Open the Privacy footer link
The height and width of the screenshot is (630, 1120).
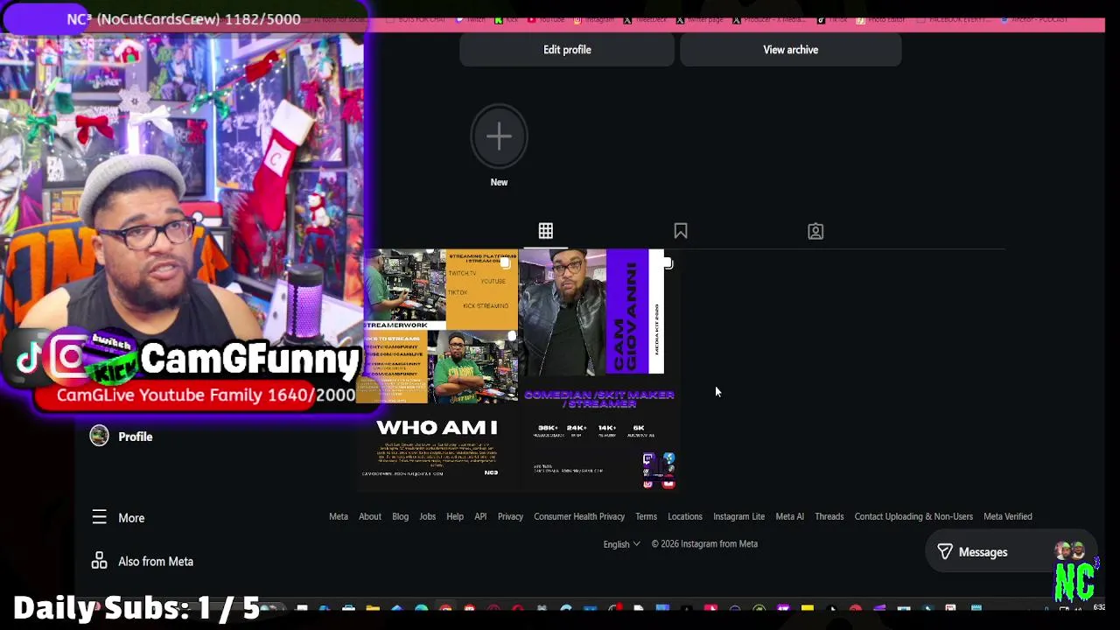point(510,516)
